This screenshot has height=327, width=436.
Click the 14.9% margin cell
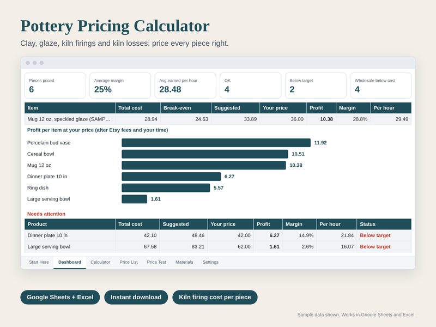point(299,235)
